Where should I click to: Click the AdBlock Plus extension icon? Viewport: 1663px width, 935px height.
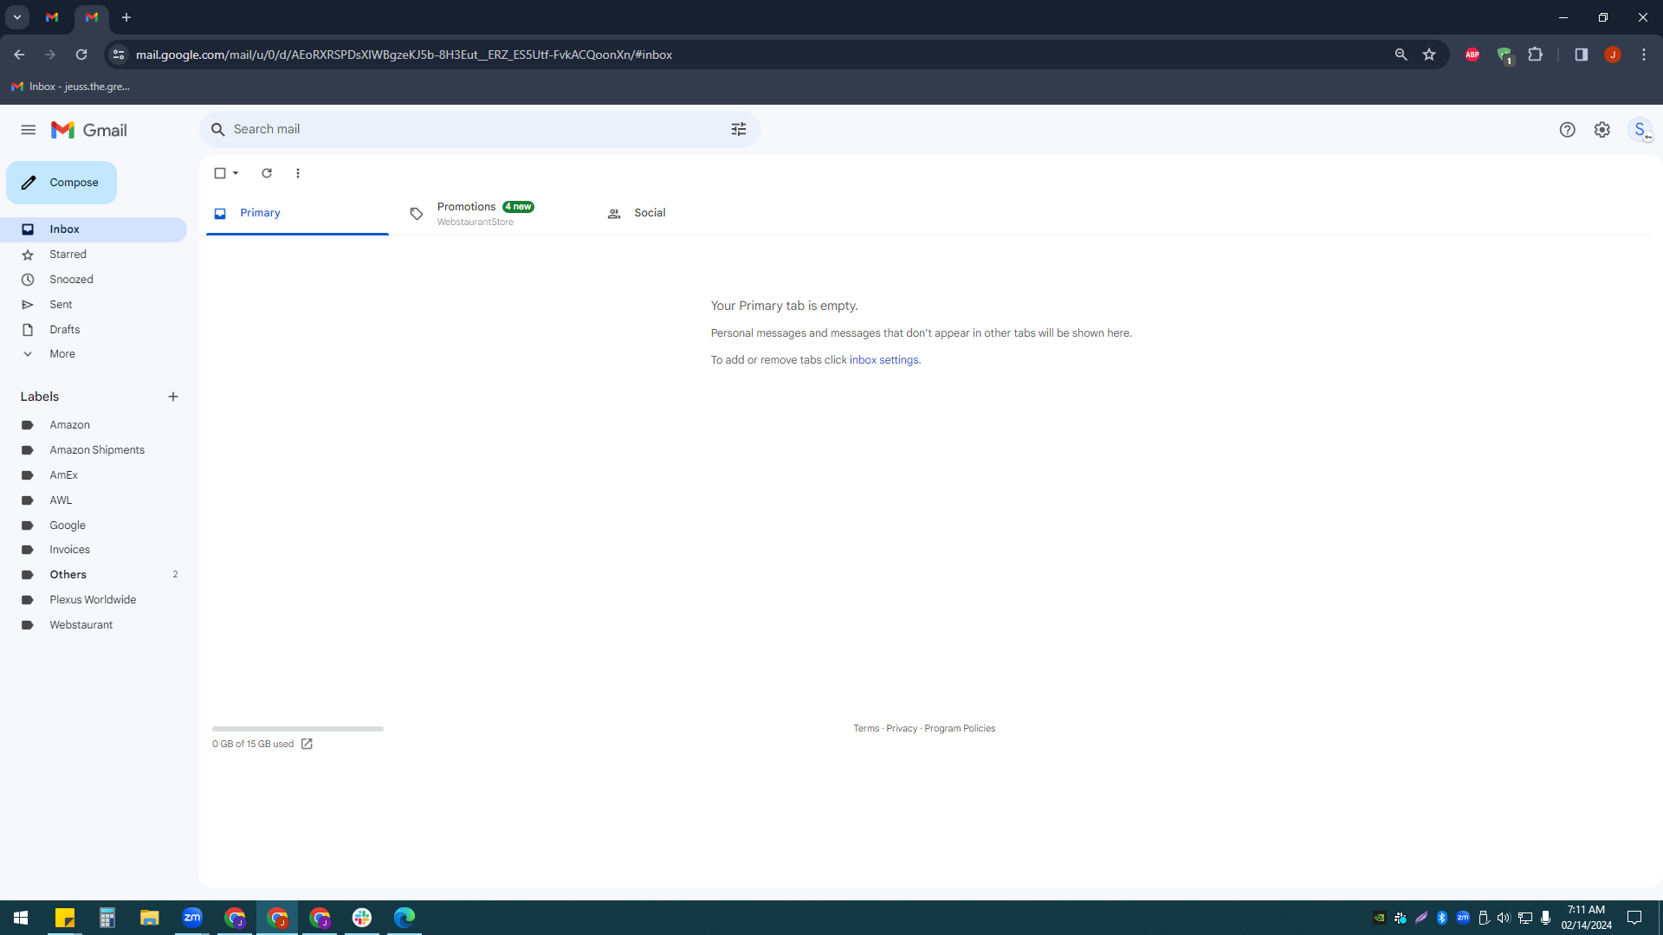click(x=1472, y=55)
